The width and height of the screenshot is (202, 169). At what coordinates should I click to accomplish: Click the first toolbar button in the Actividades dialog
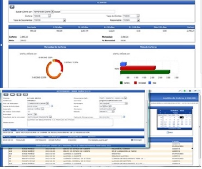pos(6,95)
